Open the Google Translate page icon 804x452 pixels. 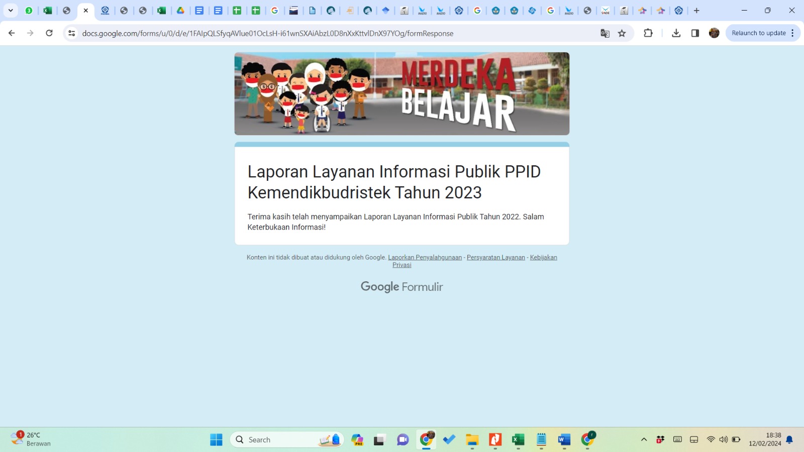pos(605,33)
